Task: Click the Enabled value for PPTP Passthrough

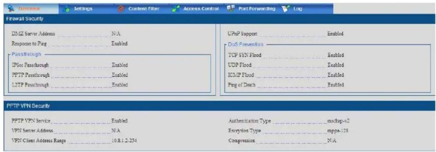Action: point(120,75)
